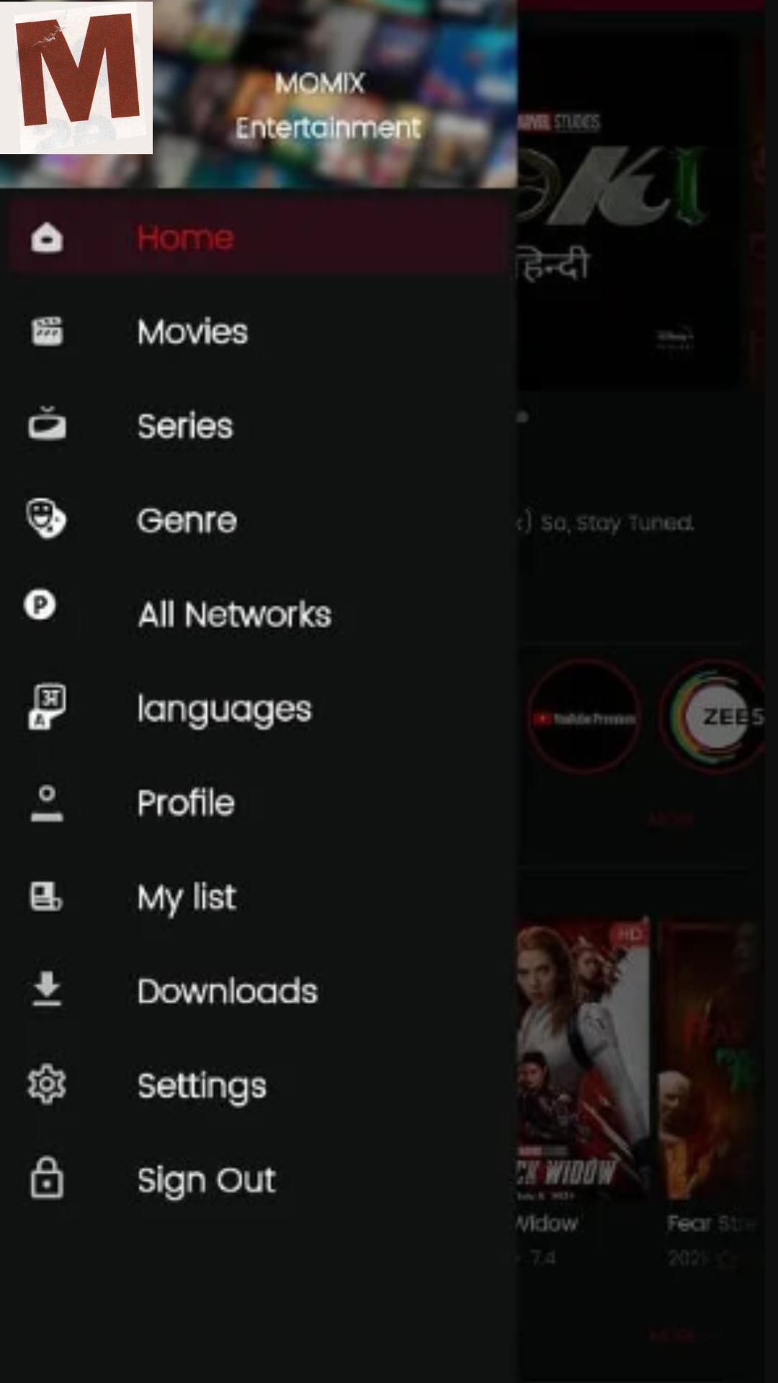
Task: Select the YouTube Premium network circle
Action: [x=583, y=717]
